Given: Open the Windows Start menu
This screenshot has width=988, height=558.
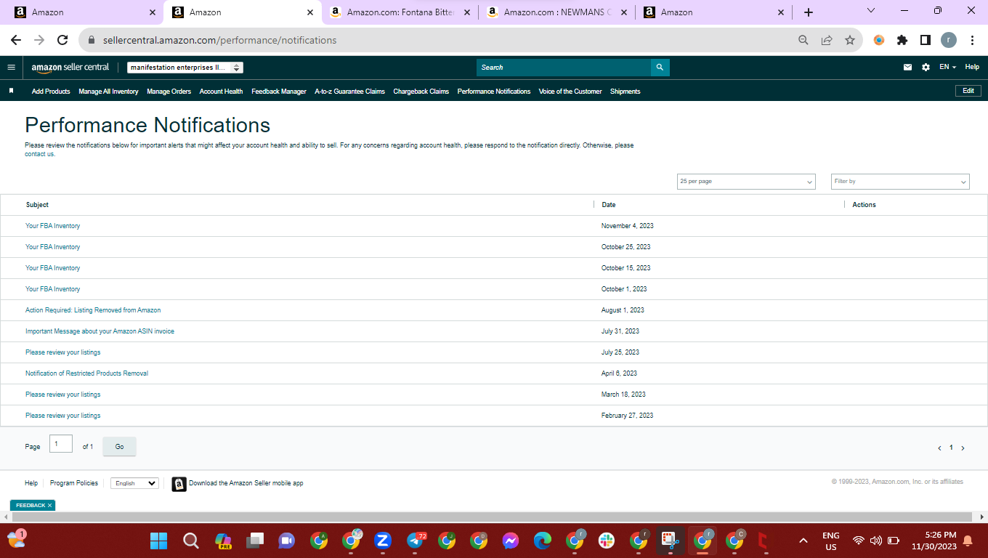Looking at the screenshot, I should (x=158, y=541).
